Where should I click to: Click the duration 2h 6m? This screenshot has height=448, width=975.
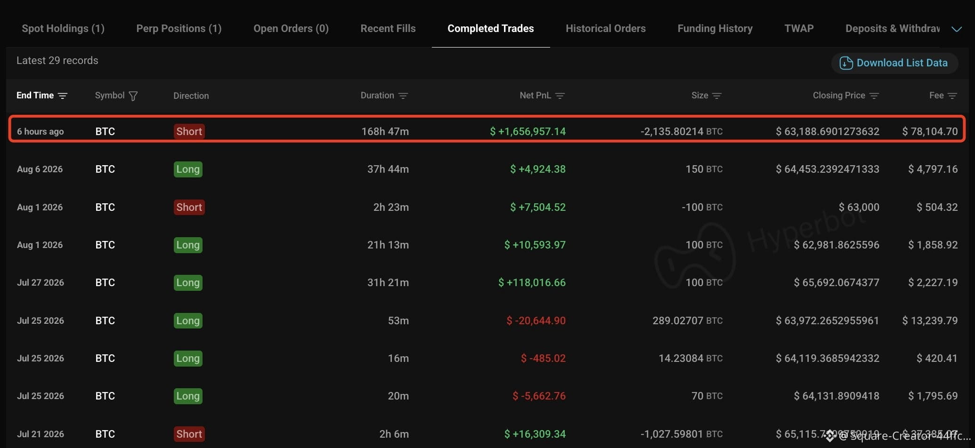(394, 434)
